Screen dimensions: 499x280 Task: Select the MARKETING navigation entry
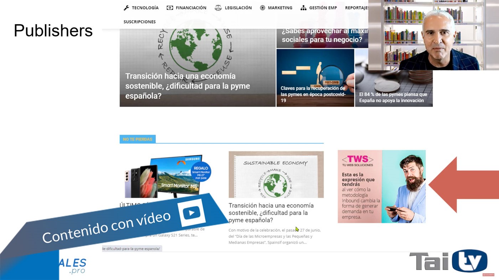coord(280,7)
